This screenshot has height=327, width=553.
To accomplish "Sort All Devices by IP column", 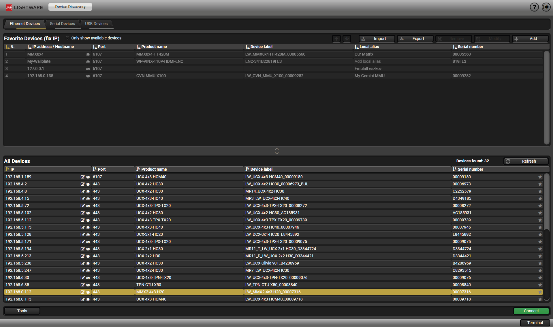I will click(47, 169).
